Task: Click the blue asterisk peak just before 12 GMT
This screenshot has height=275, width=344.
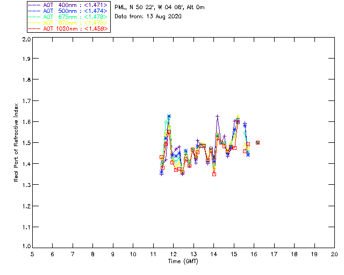Action: tap(169, 116)
